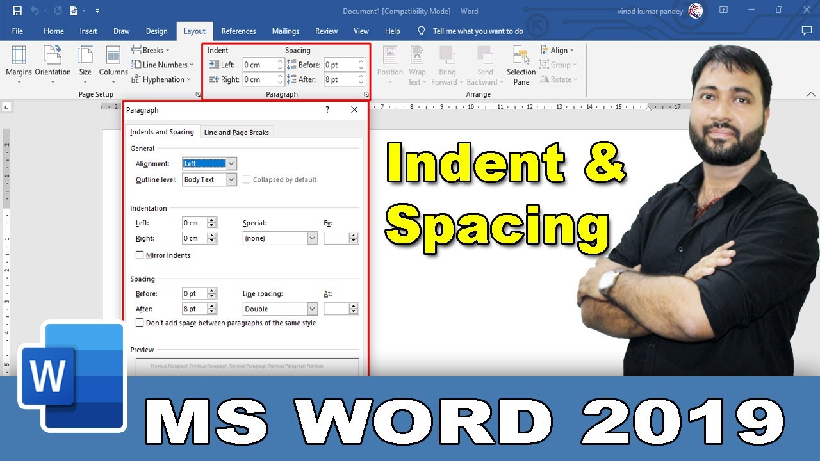Image resolution: width=820 pixels, height=461 pixels.
Task: Open the Special indentation dropdown
Action: (x=280, y=238)
